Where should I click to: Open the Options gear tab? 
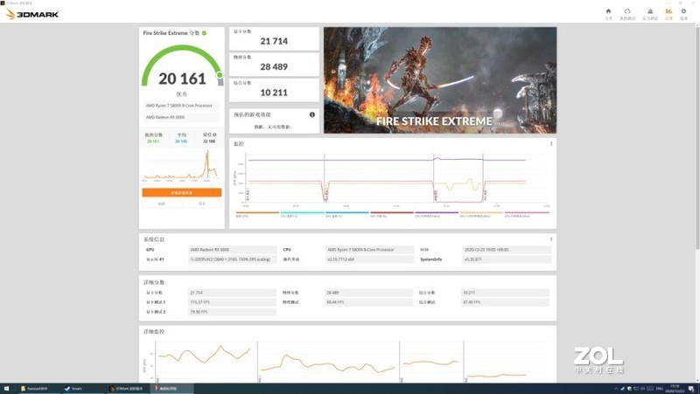(x=683, y=14)
